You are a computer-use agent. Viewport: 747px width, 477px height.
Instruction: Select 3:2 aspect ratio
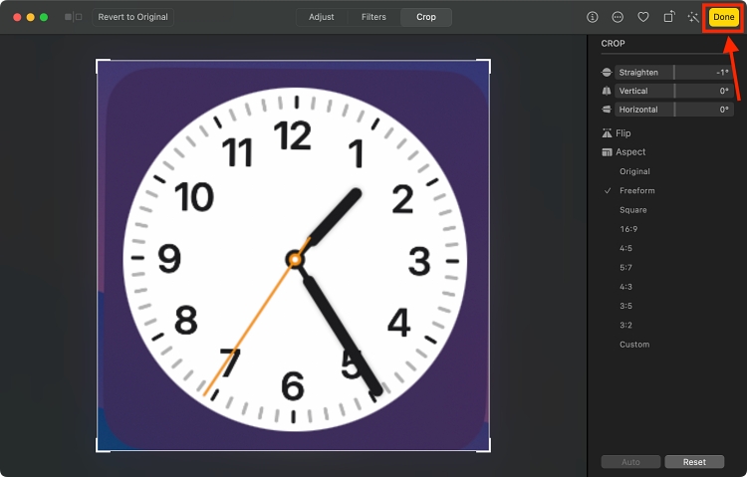626,325
